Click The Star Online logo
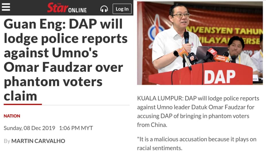The image size is (266, 152). 67,8
